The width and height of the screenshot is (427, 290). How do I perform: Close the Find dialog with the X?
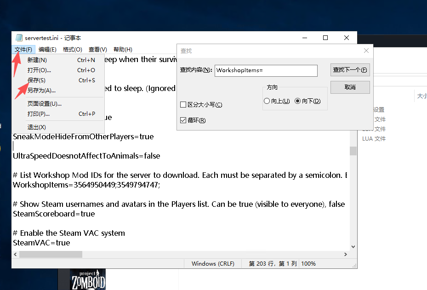coord(366,51)
